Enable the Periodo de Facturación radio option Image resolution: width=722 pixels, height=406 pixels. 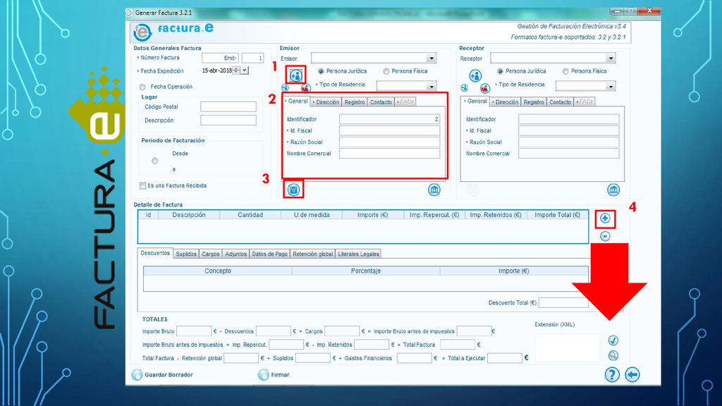point(154,161)
